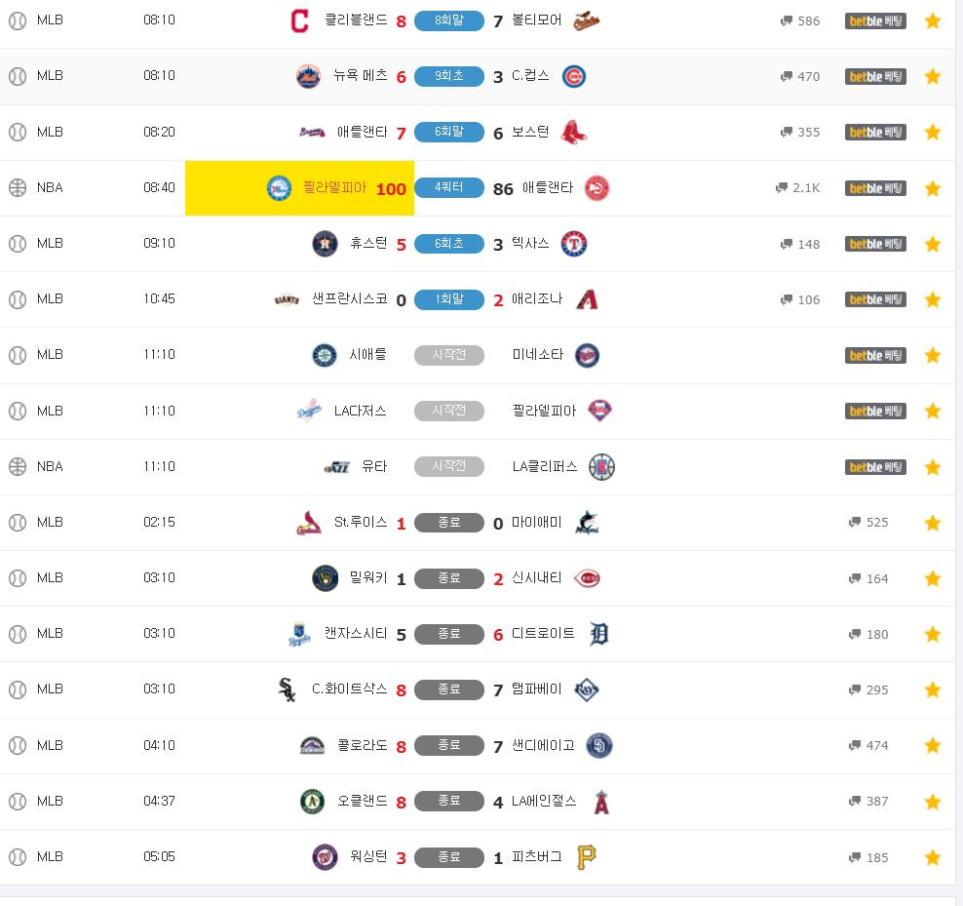Image resolution: width=963 pixels, height=906 pixels.
Task: Select the basketball league icon beside Utah game
Action: 18,466
